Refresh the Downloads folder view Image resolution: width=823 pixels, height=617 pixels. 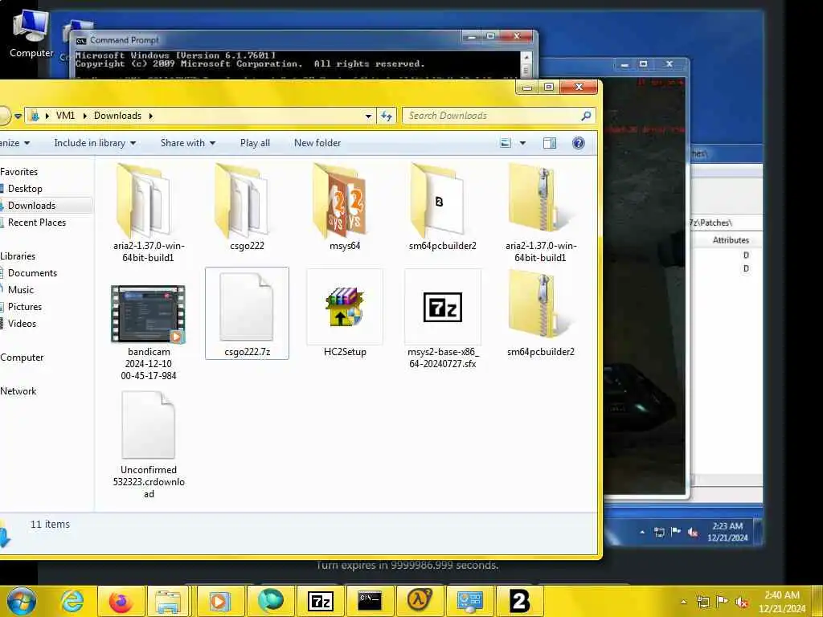(x=387, y=116)
